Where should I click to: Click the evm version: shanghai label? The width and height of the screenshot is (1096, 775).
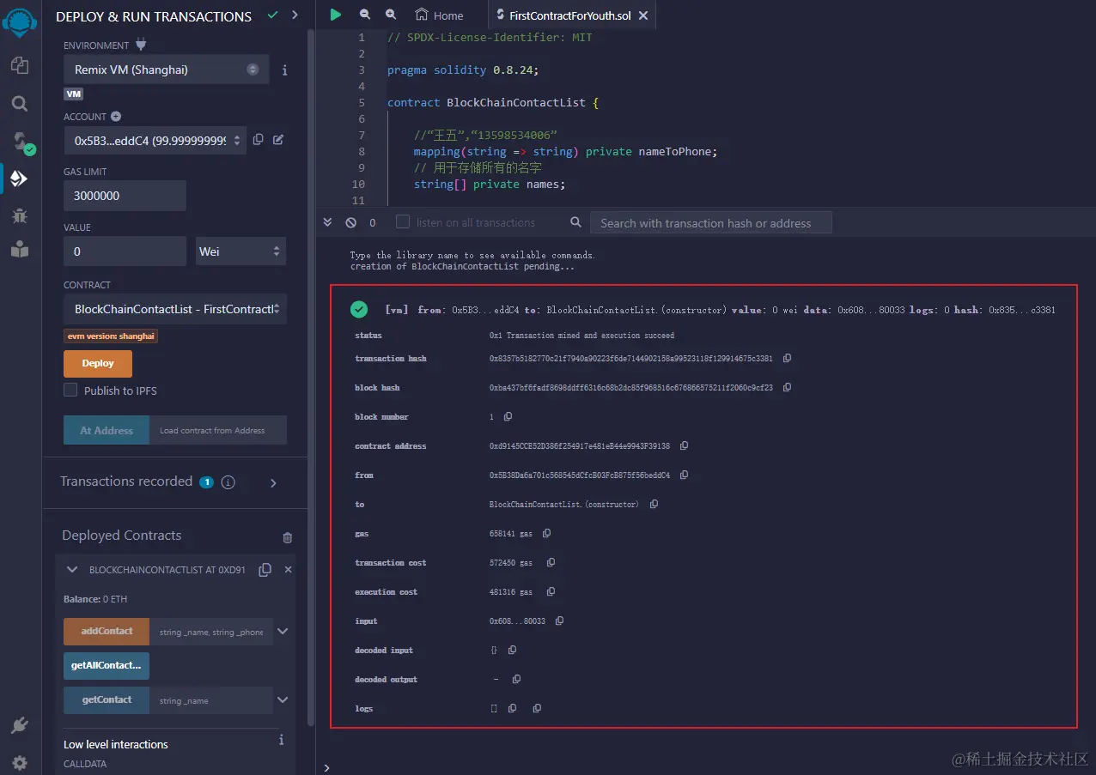111,336
